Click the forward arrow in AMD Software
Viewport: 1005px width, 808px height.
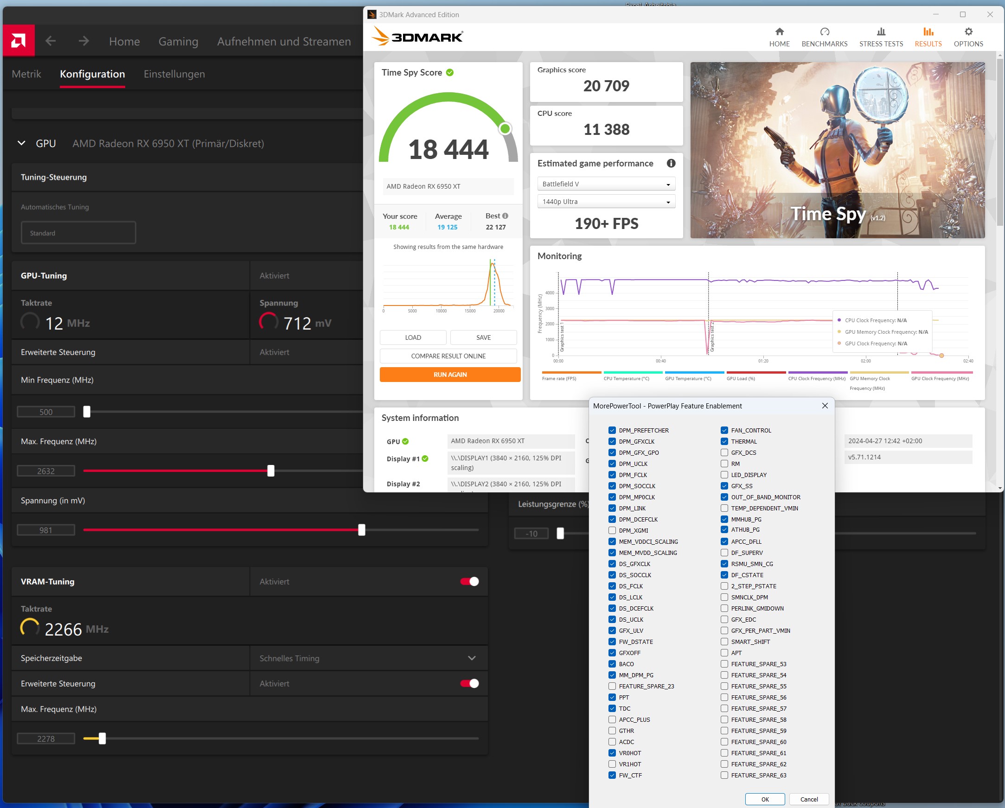(x=84, y=41)
